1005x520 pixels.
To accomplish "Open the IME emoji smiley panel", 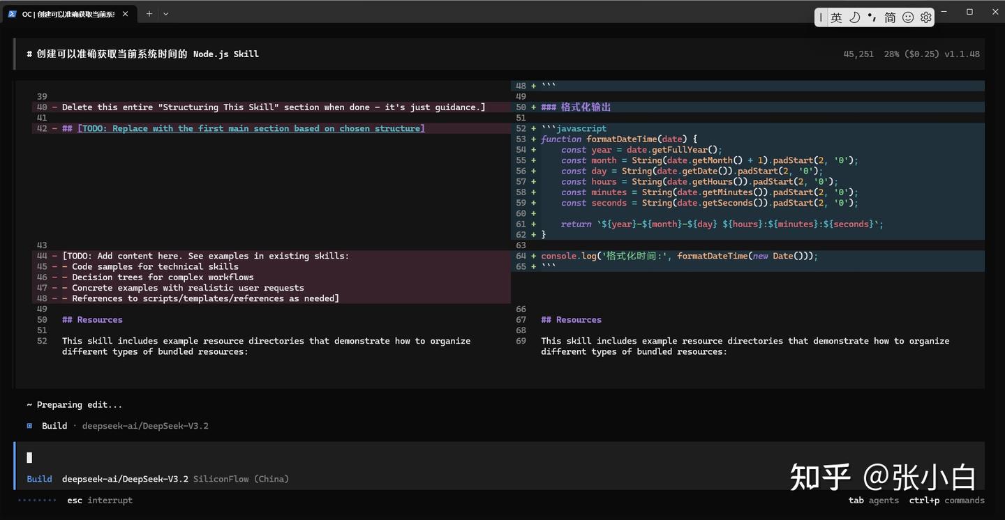I will pyautogui.click(x=908, y=17).
